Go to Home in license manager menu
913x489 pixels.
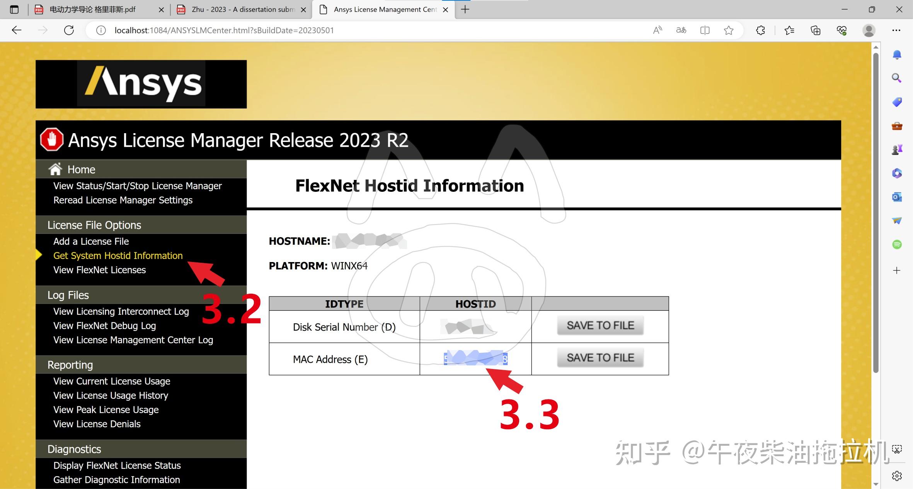point(81,169)
